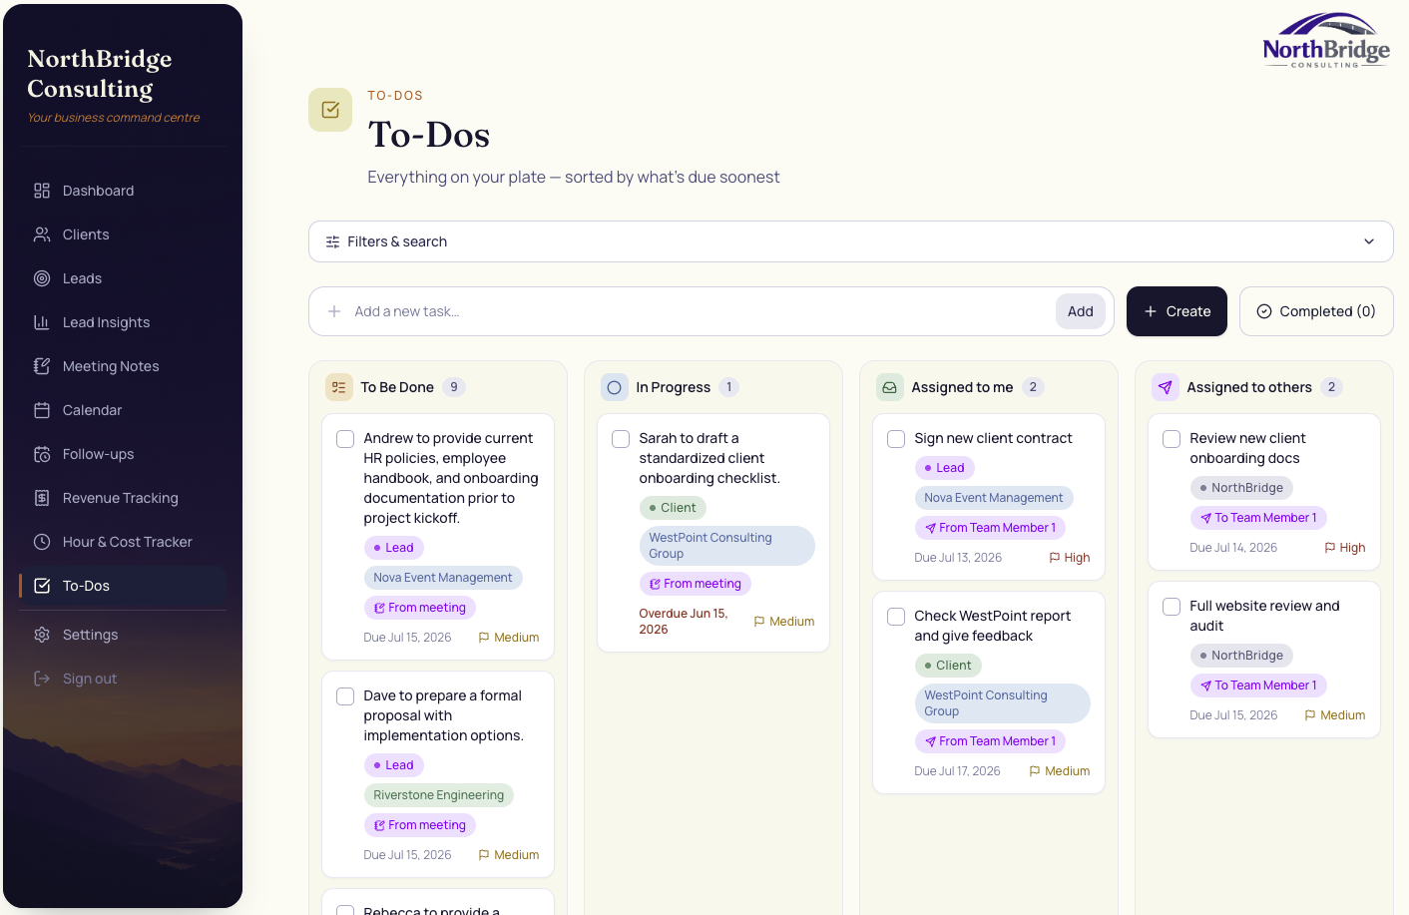Click the plus icon in add task field
Screen dimensions: 1409x915
334,311
